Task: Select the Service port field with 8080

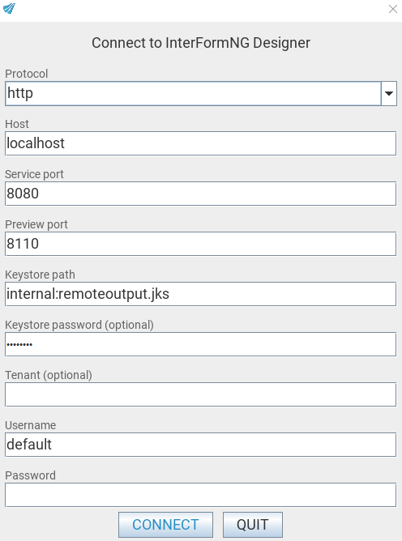Action: tap(201, 194)
